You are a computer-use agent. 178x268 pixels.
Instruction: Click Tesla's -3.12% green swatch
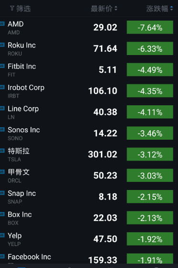[x=150, y=154]
